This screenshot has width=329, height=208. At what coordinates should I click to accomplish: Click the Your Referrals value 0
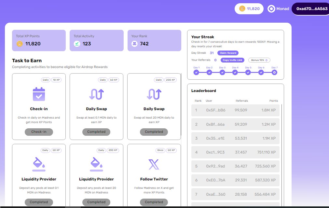click(215, 60)
